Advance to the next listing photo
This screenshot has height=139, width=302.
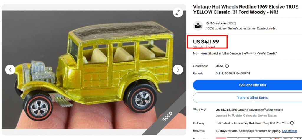tap(178, 70)
